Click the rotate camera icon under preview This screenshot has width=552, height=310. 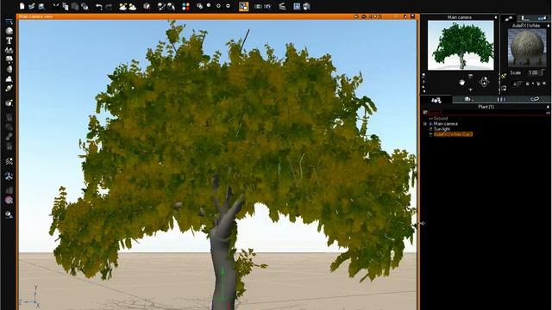click(x=484, y=83)
